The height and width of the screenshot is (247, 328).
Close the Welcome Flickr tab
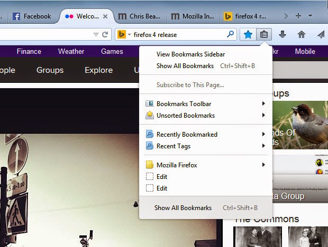click(x=105, y=16)
